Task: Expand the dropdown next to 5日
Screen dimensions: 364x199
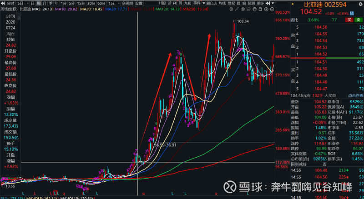Action: coord(28,3)
